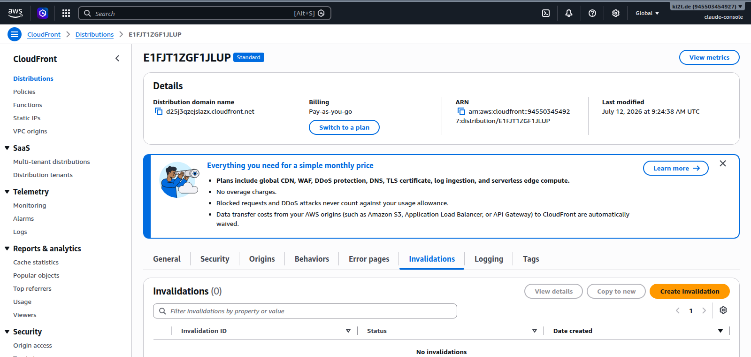Image resolution: width=751 pixels, height=357 pixels.
Task: Open Top referrers report
Action: (32, 288)
